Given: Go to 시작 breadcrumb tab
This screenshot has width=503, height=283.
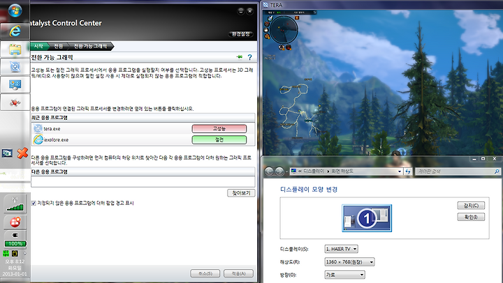Looking at the screenshot, I should tap(38, 46).
